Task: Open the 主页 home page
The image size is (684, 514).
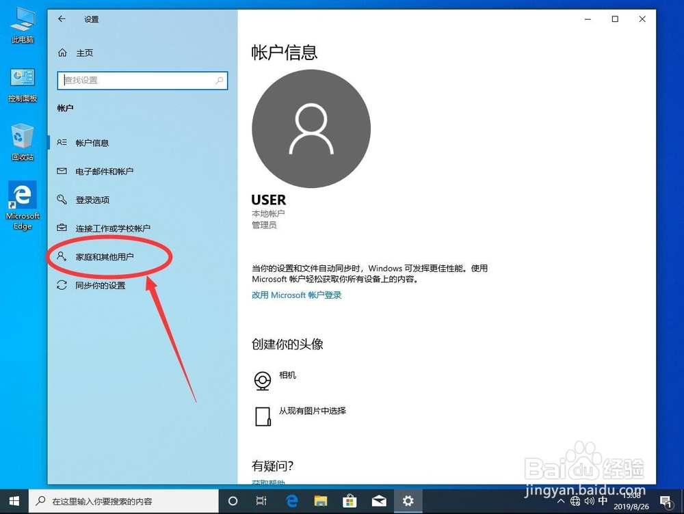Action: pyautogui.click(x=84, y=53)
